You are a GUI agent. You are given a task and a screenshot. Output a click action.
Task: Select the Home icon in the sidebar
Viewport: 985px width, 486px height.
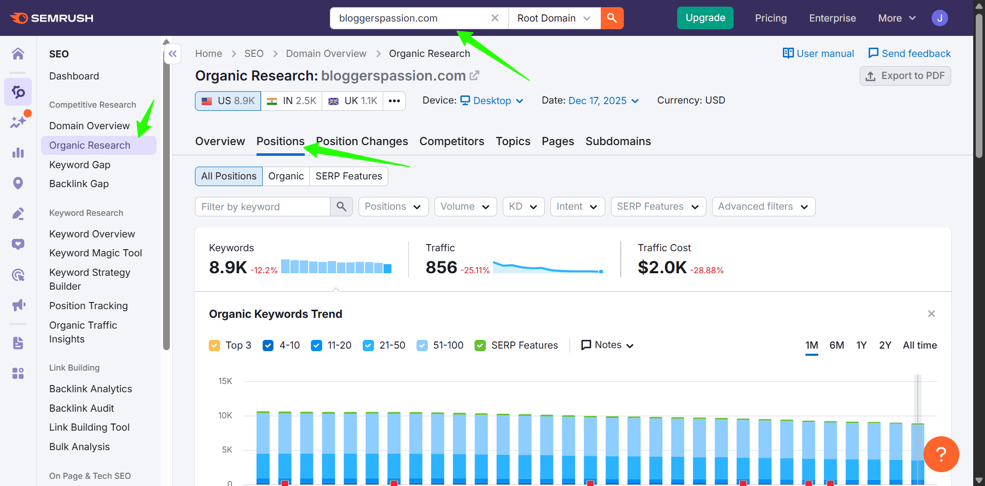[18, 53]
